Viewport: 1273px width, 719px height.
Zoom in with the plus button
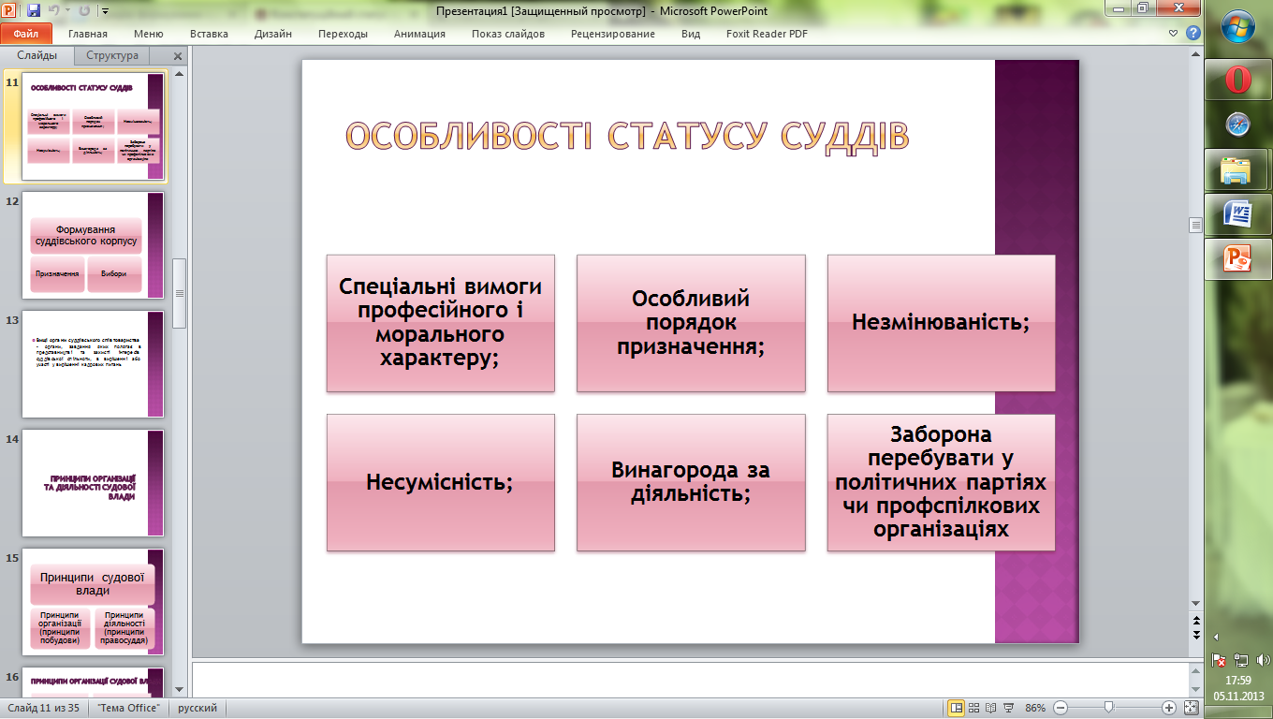(1168, 708)
